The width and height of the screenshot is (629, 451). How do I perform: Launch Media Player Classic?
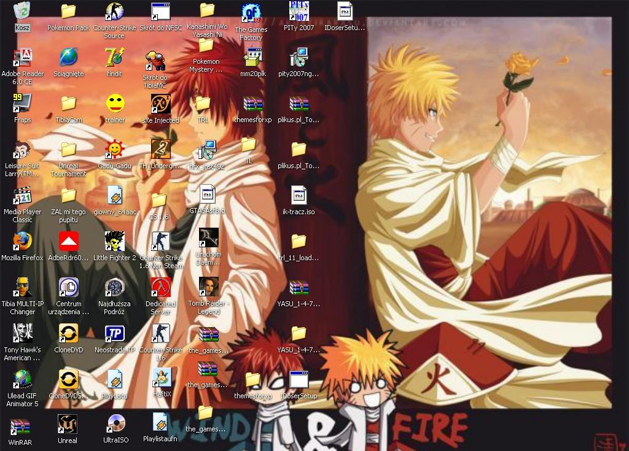pyautogui.click(x=23, y=195)
